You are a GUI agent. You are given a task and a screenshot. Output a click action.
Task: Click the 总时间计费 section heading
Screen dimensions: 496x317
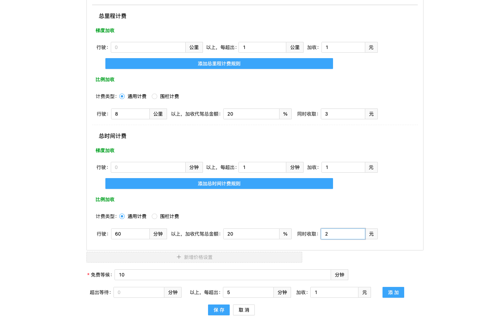click(x=112, y=136)
